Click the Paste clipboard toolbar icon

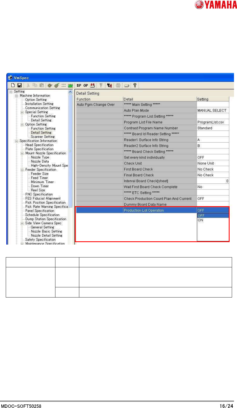click(41, 86)
